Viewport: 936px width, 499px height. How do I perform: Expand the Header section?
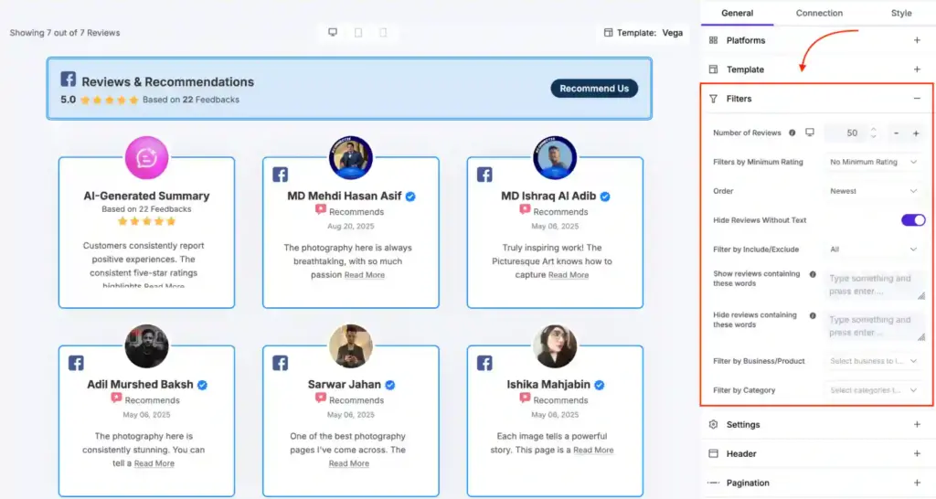coord(917,453)
